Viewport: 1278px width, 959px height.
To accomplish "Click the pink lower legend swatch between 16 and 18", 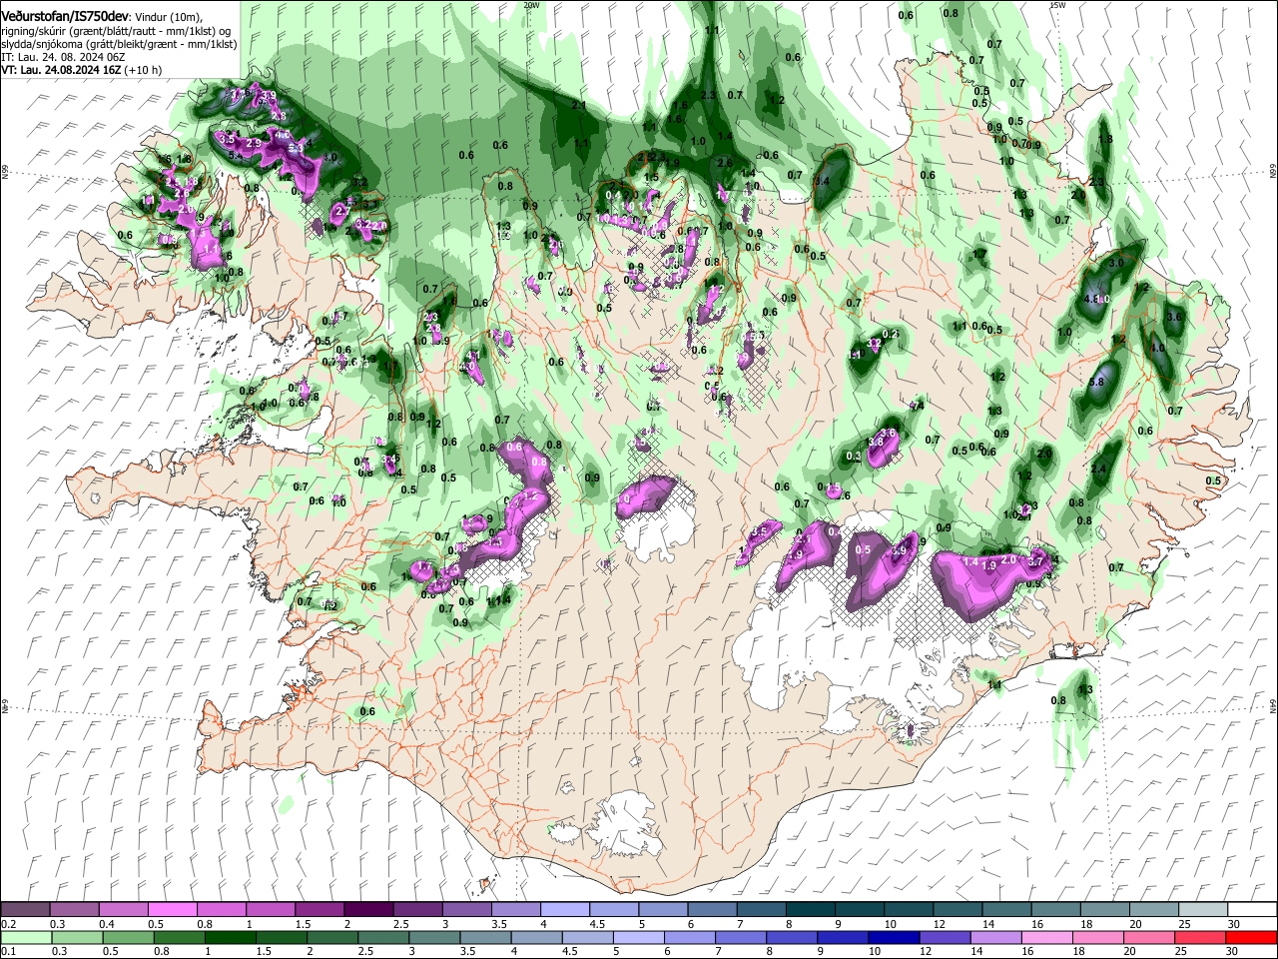I will click(1045, 937).
